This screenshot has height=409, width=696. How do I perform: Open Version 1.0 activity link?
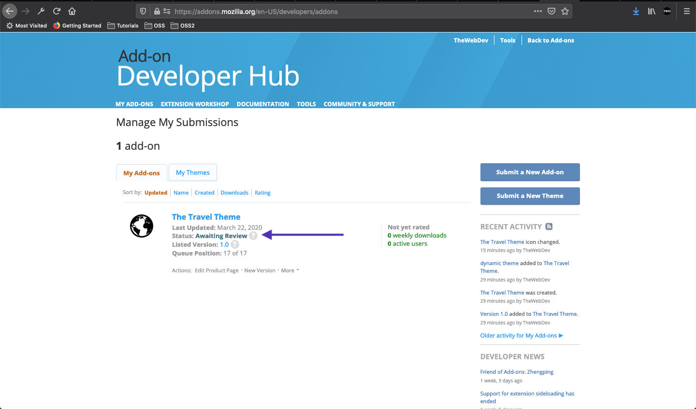pyautogui.click(x=494, y=314)
